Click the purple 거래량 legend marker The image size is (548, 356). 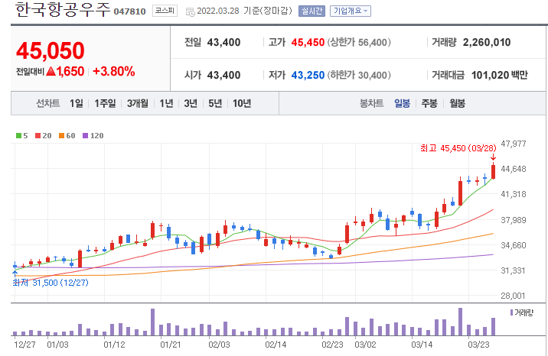(512, 312)
